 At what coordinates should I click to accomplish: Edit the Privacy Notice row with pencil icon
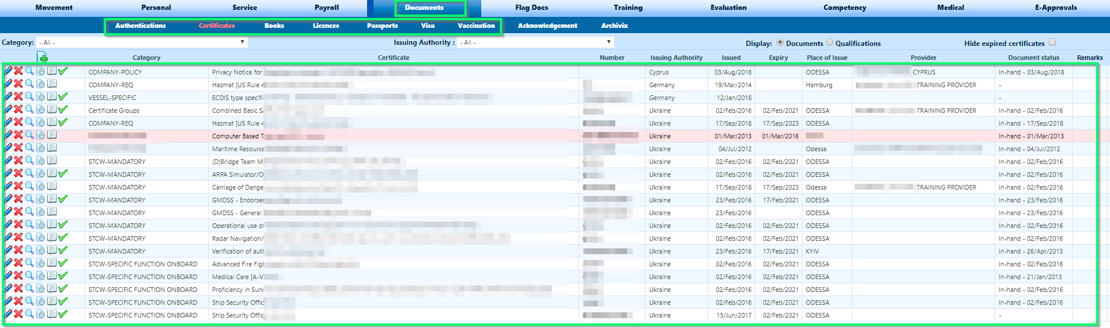point(8,71)
